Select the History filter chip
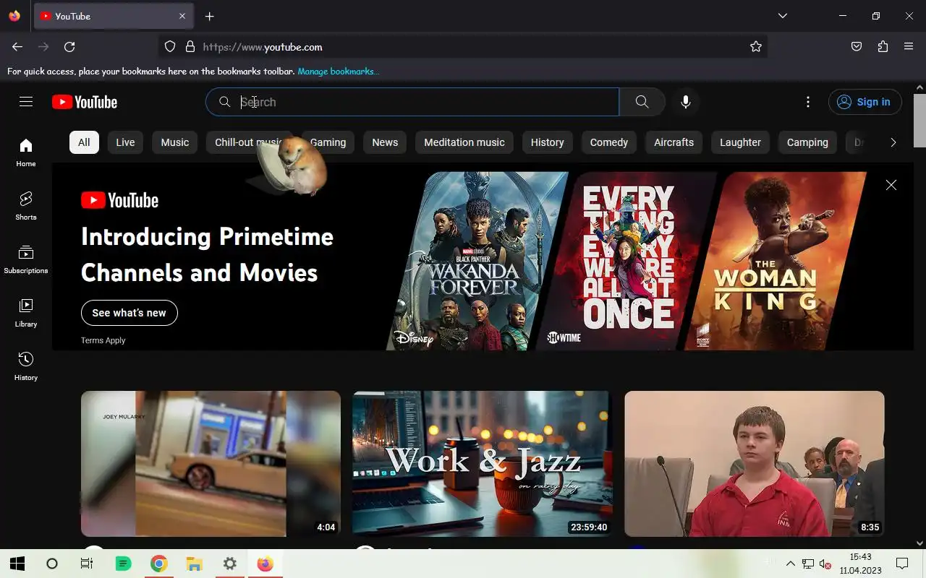The height and width of the screenshot is (578, 926). pyautogui.click(x=548, y=142)
